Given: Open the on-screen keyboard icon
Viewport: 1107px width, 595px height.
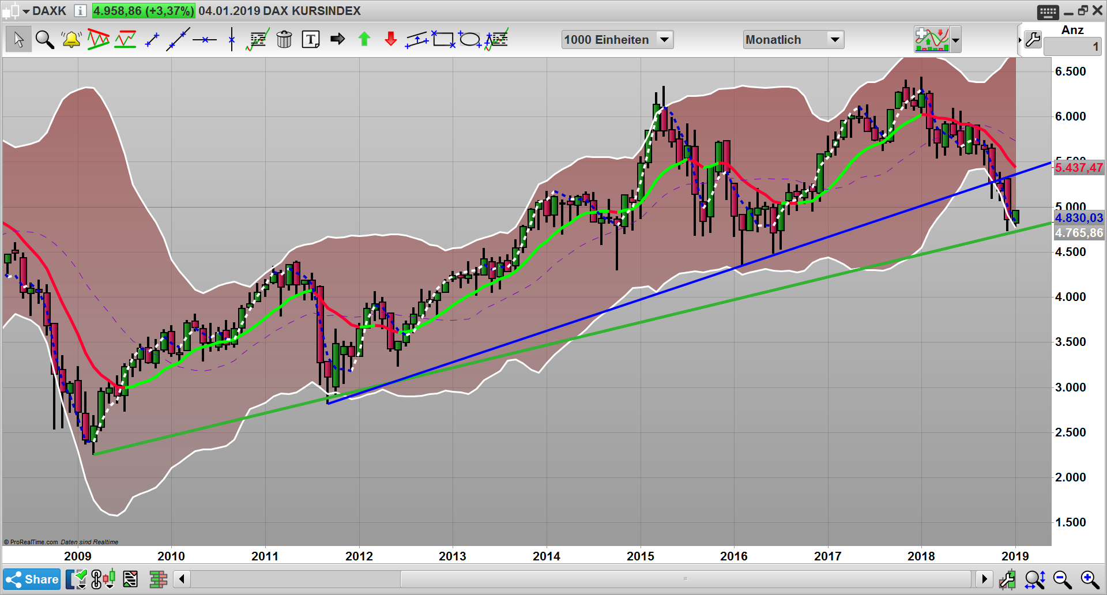Looking at the screenshot, I should tap(1048, 12).
